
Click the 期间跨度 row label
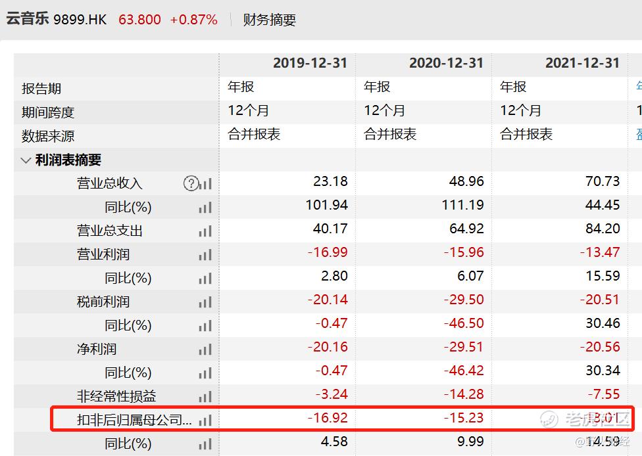coord(48,112)
